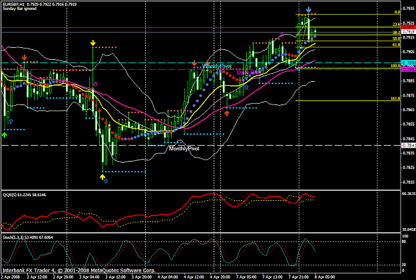Select the magenta Daily Pivot label
The height and width of the screenshot is (280, 416).
[249, 72]
